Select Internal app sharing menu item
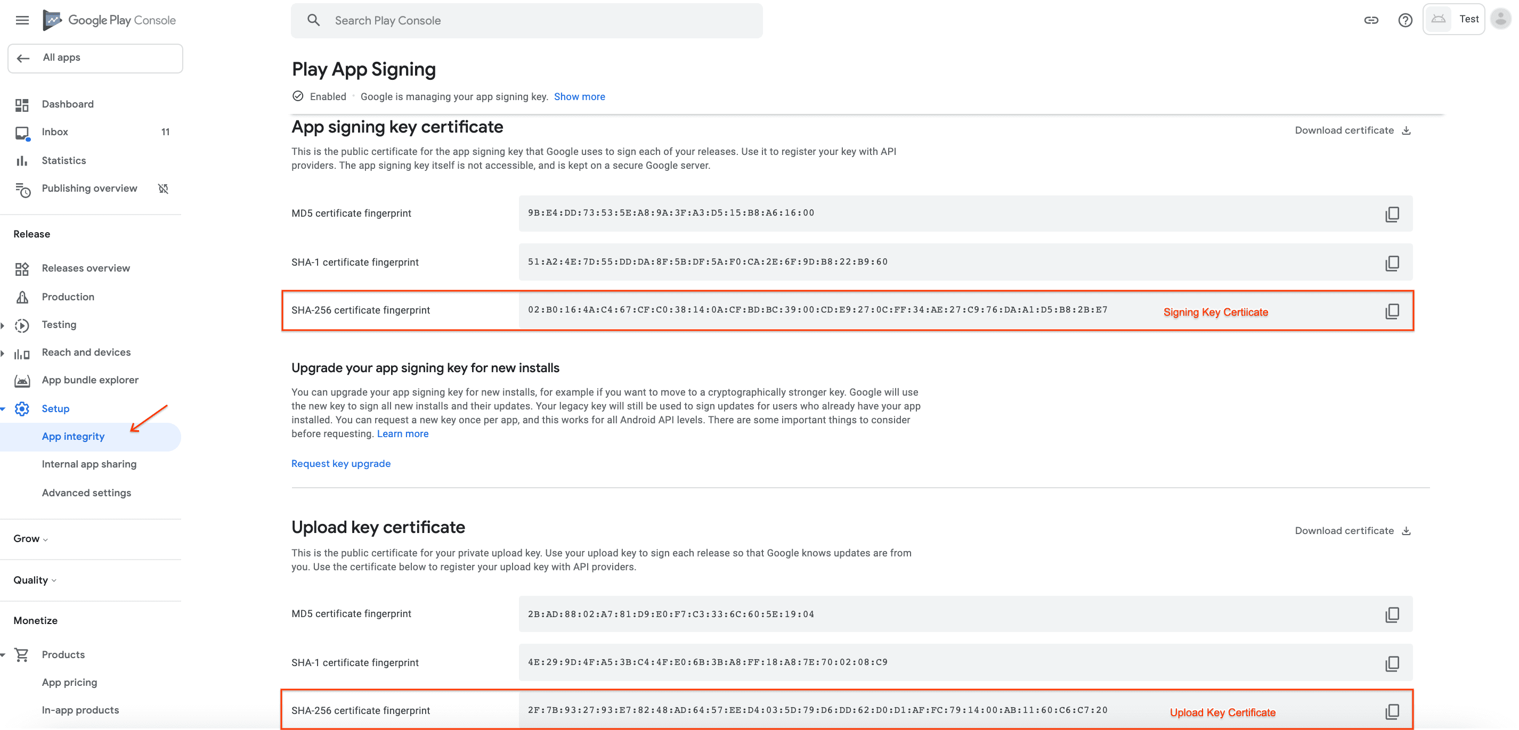This screenshot has height=730, width=1519. (88, 464)
